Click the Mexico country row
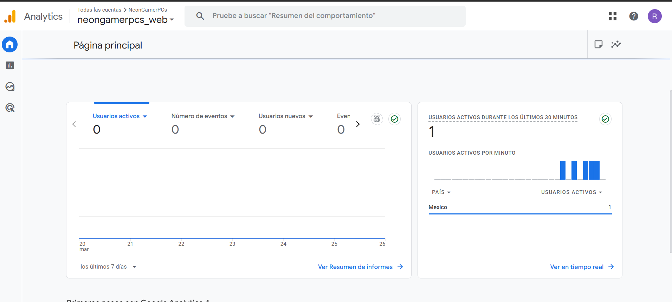Image resolution: width=672 pixels, height=302 pixels. [x=520, y=207]
